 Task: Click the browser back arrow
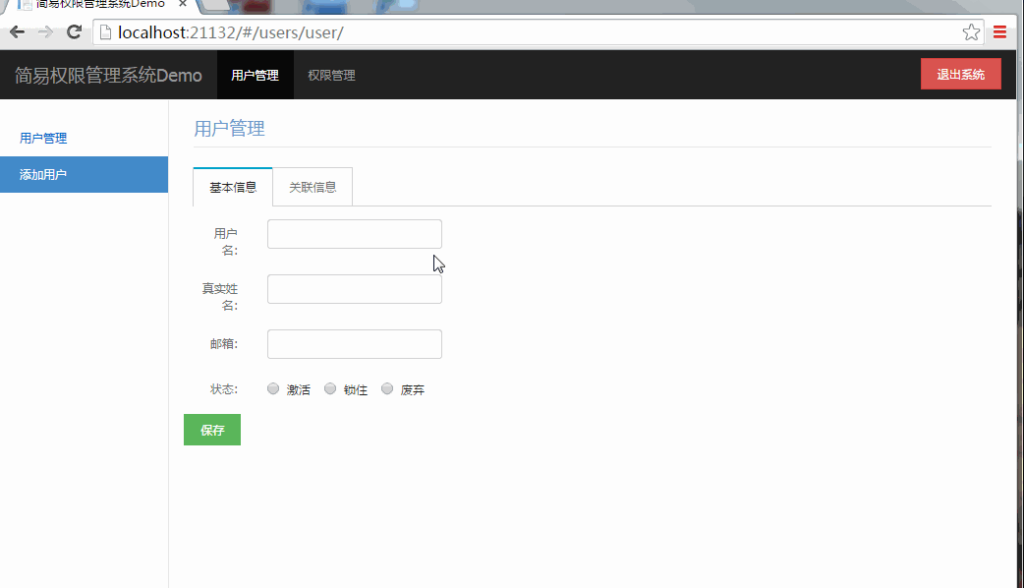pos(17,32)
